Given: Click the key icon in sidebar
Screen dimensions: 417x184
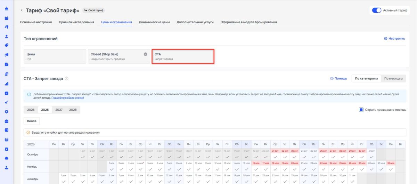Looking at the screenshot, I should pos(7,27).
